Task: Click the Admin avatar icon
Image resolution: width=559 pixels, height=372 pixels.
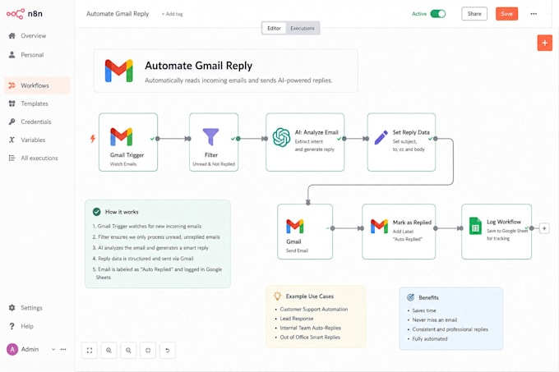Action: 12,350
